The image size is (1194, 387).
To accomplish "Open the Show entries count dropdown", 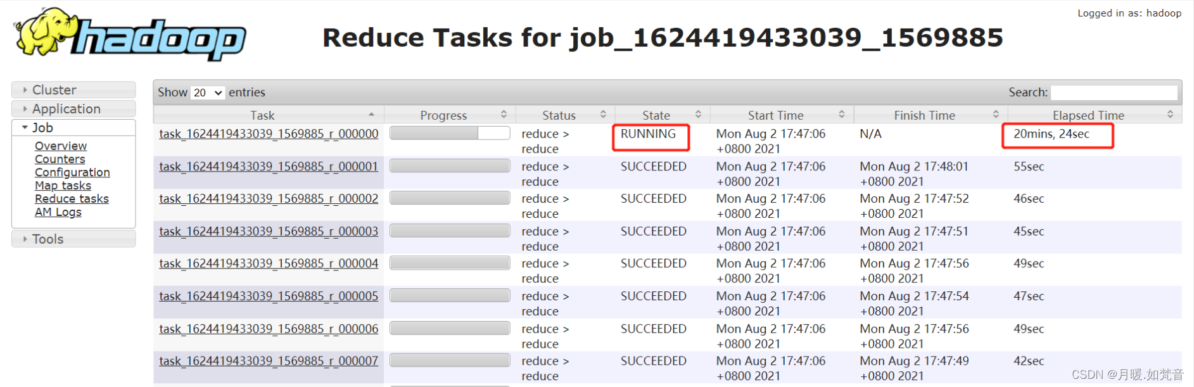I will (x=208, y=92).
